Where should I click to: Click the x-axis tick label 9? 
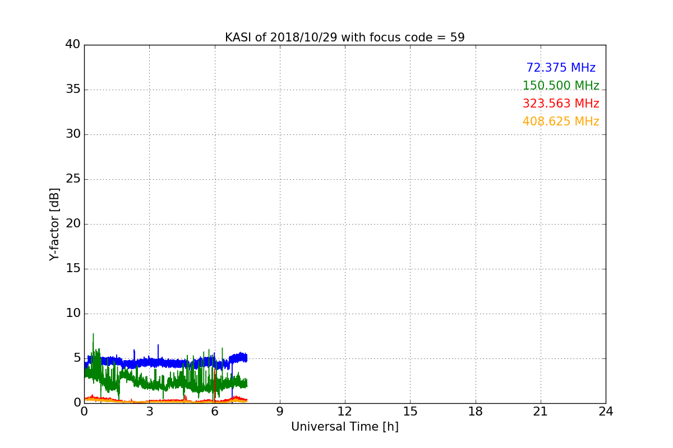[x=280, y=412]
